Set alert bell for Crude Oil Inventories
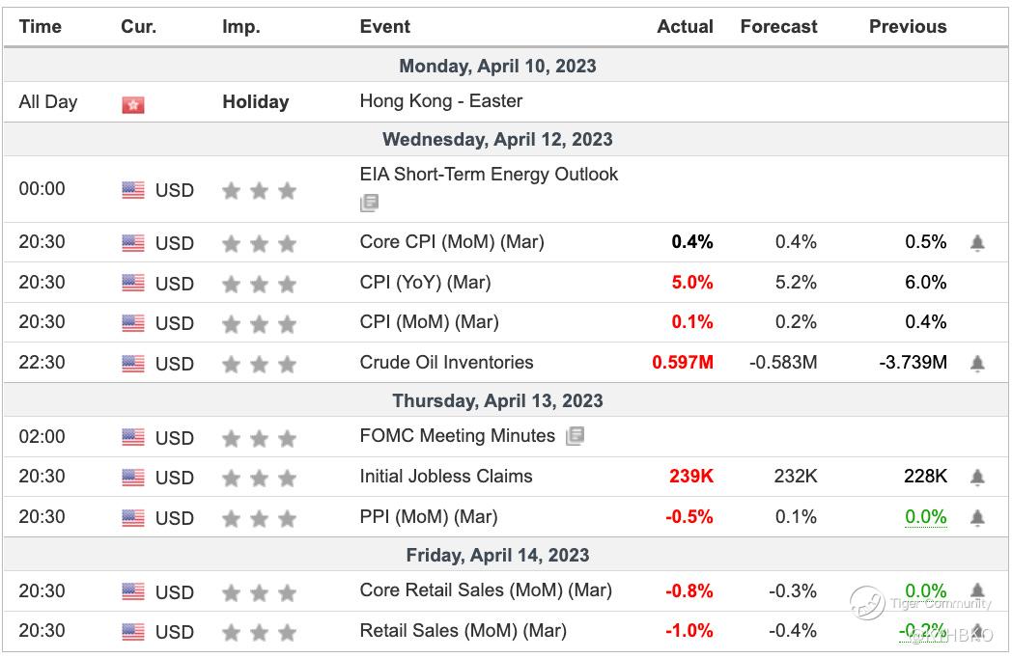This screenshot has width=1012, height=658. (977, 364)
